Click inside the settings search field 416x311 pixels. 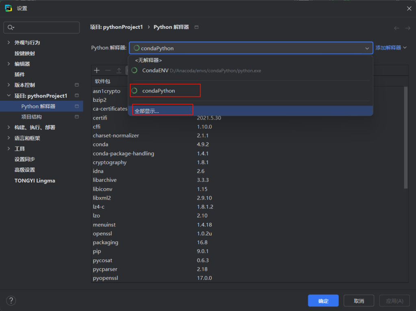[x=41, y=27]
